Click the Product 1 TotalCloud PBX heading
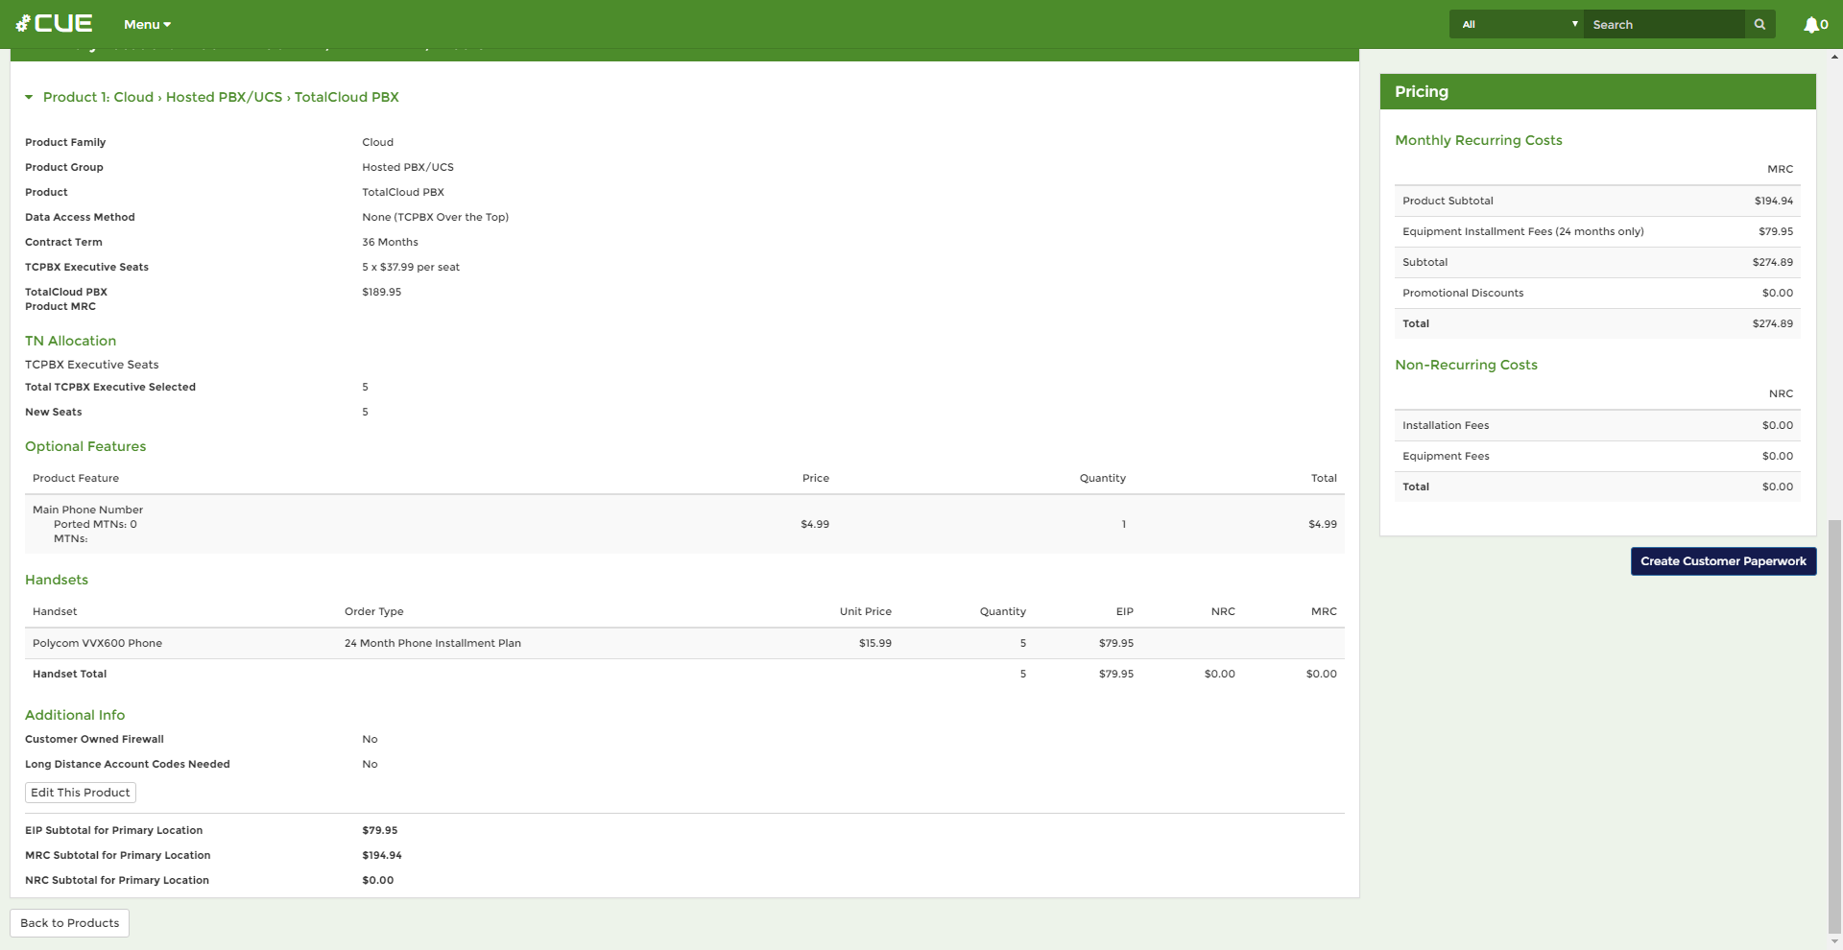 [221, 97]
